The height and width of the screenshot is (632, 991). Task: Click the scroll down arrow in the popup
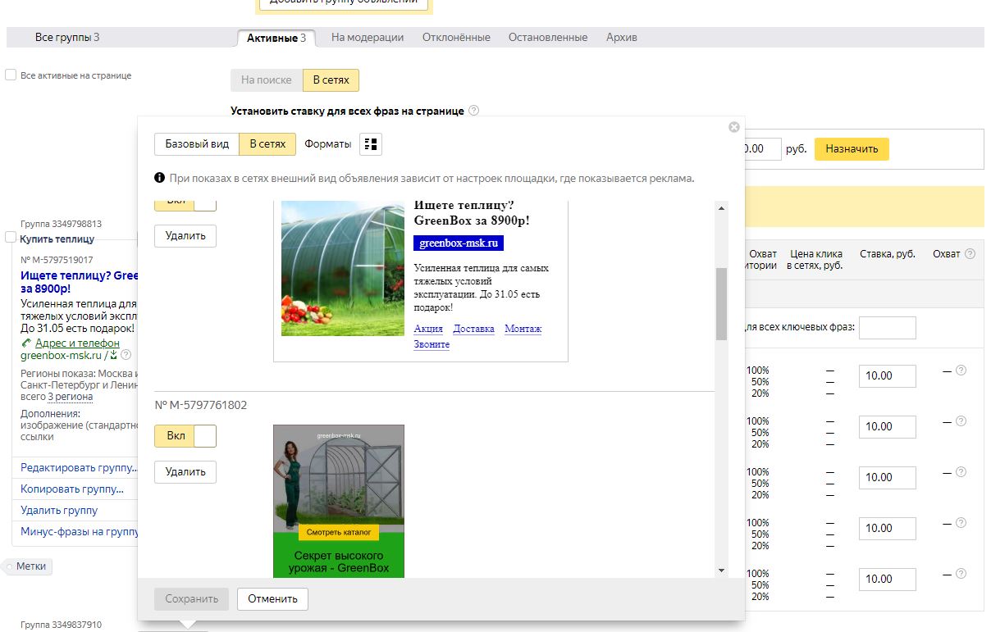(x=722, y=571)
